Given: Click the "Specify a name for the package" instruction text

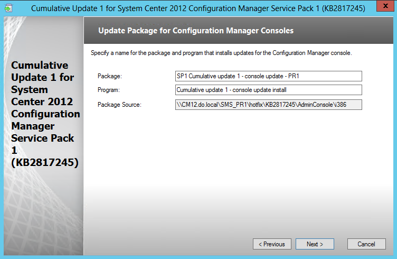Looking at the screenshot, I should click(x=221, y=53).
